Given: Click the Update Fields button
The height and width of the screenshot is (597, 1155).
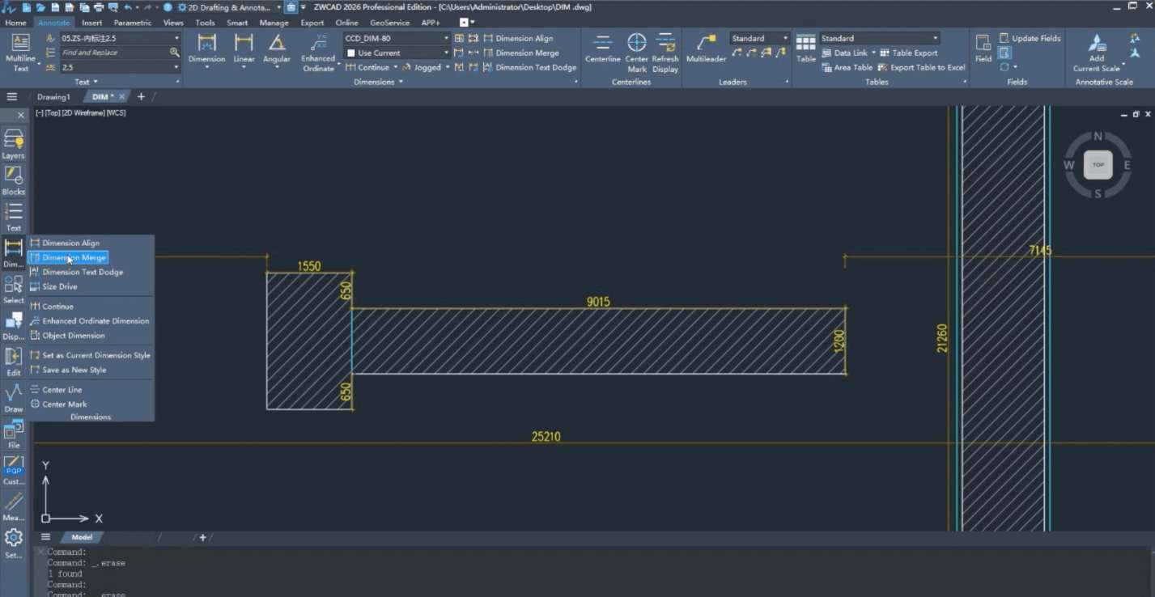Looking at the screenshot, I should click(x=1030, y=38).
